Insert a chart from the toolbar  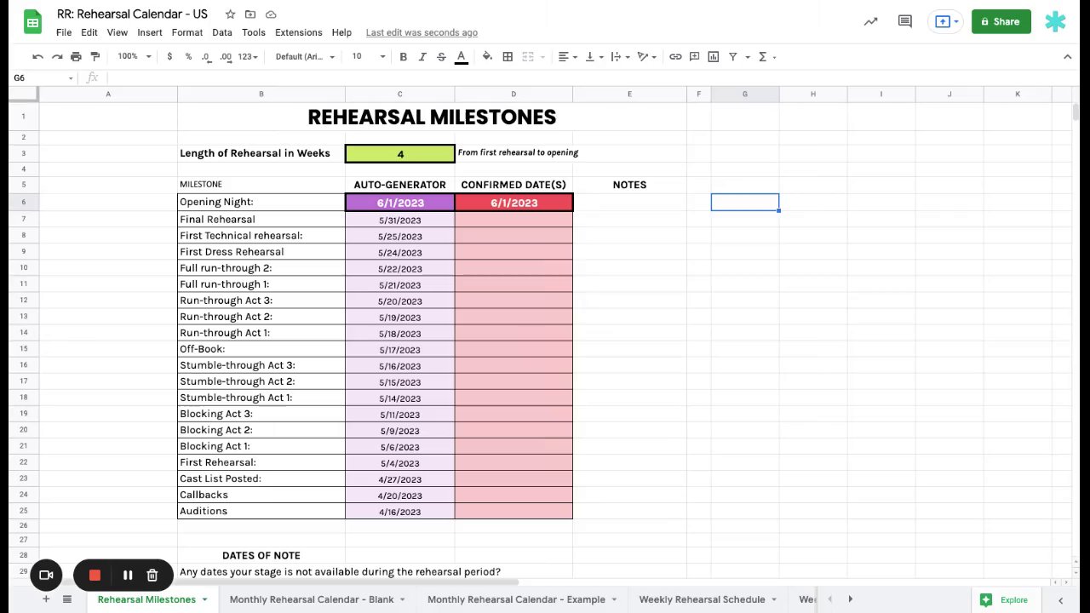pos(713,57)
